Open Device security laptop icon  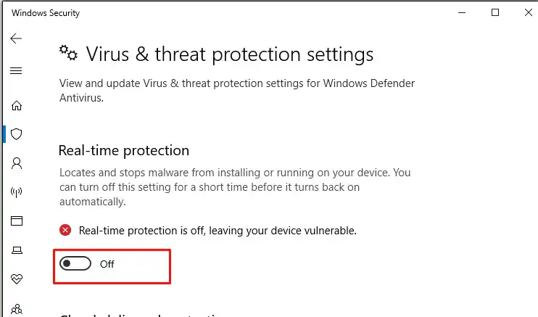(x=16, y=250)
